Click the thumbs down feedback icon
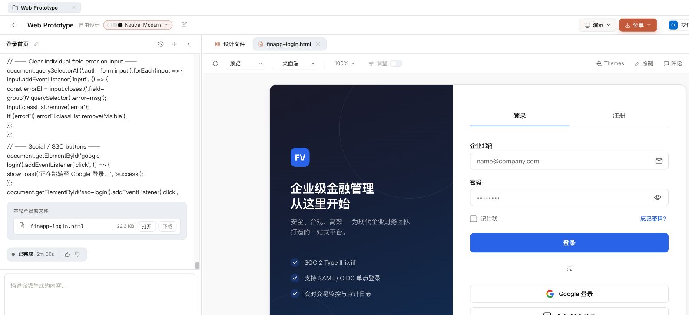Screen dimensions: 689x315 tap(78, 254)
